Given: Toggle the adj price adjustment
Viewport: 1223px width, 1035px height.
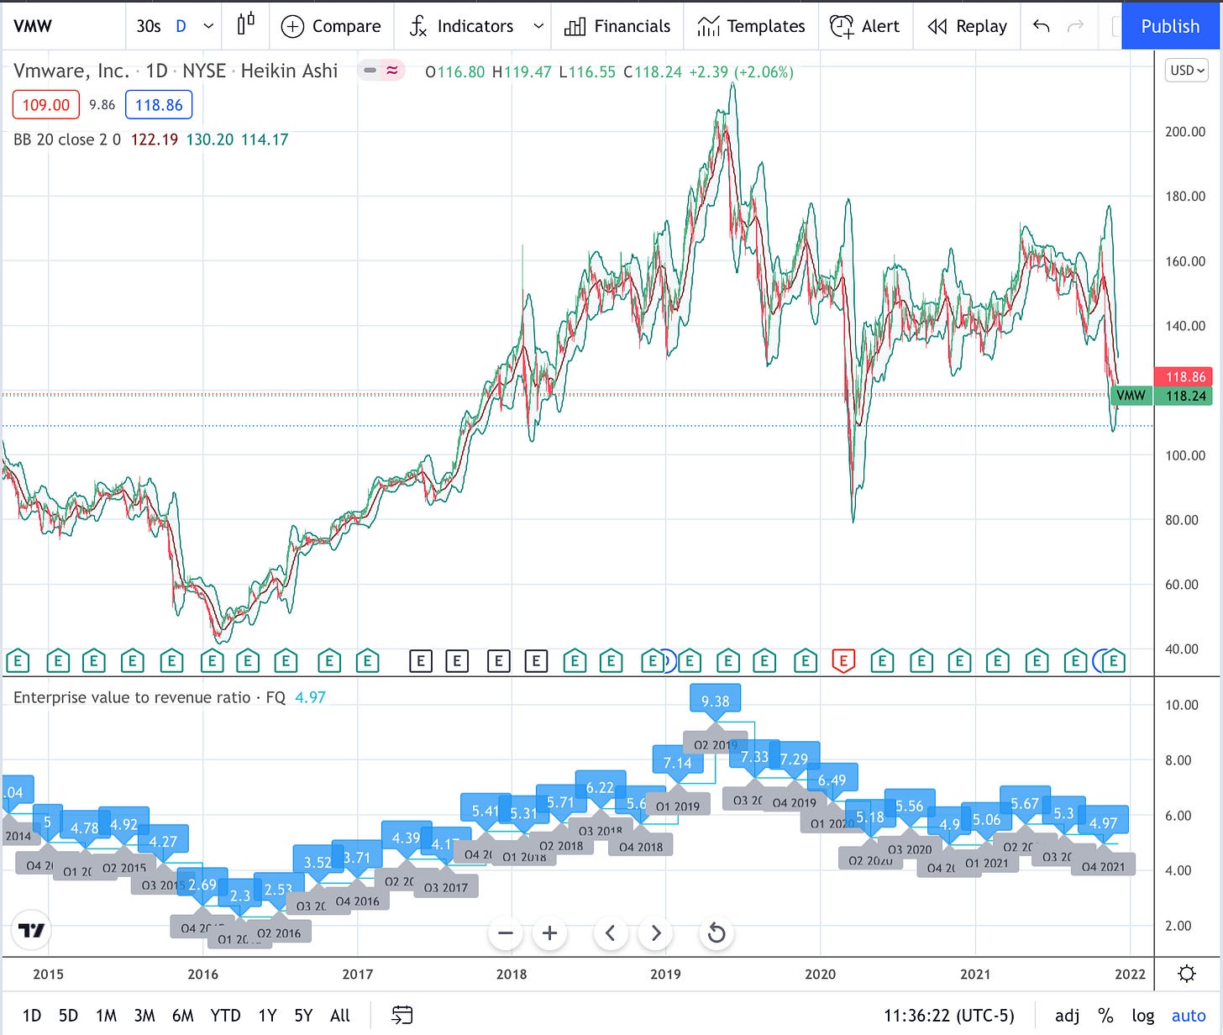Looking at the screenshot, I should (1068, 1016).
